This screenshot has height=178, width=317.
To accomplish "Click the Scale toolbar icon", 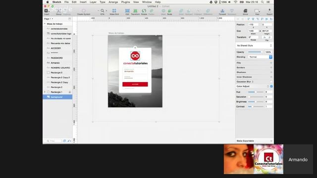I will click(x=169, y=11).
